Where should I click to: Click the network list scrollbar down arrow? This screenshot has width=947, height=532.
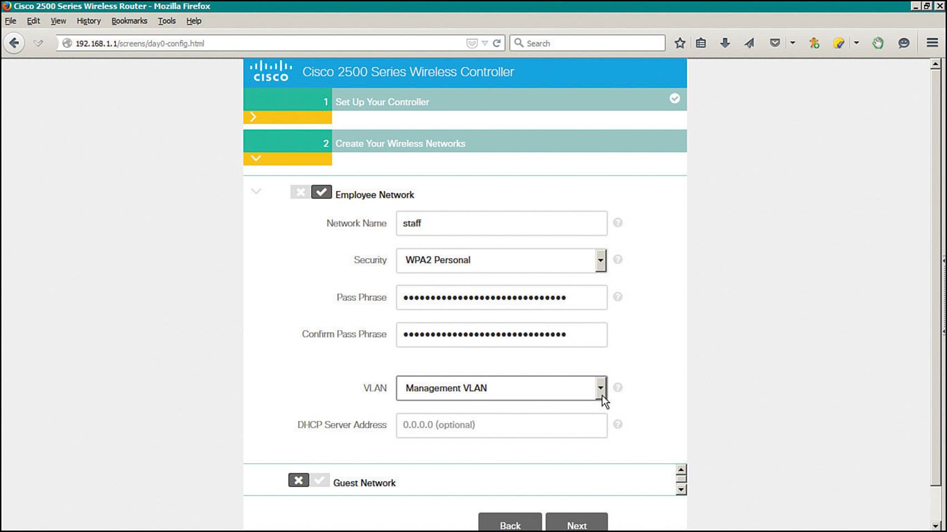[681, 490]
